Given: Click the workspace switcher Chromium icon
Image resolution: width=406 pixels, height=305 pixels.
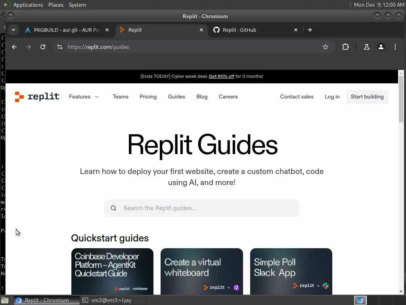Looking at the screenshot, I should click(x=360, y=300).
